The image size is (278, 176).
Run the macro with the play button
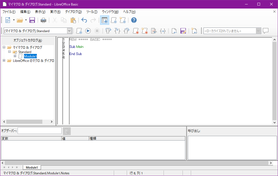click(88, 31)
